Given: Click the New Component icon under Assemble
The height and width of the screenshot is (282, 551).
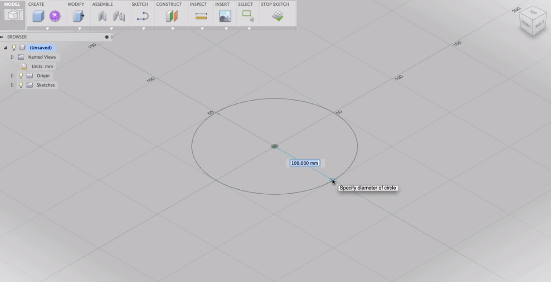Looking at the screenshot, I should (x=102, y=17).
